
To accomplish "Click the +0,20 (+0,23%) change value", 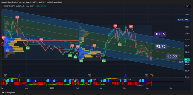I will (40, 6).
